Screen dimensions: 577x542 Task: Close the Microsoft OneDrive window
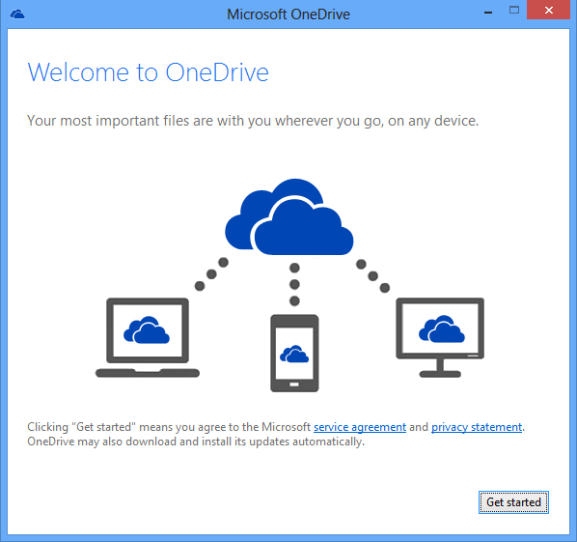click(548, 10)
